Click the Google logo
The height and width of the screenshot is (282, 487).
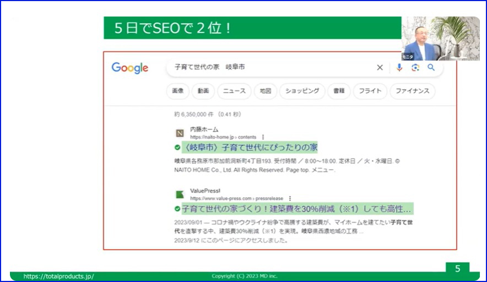[x=130, y=68]
